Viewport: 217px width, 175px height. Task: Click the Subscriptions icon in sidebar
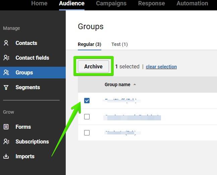point(6,141)
